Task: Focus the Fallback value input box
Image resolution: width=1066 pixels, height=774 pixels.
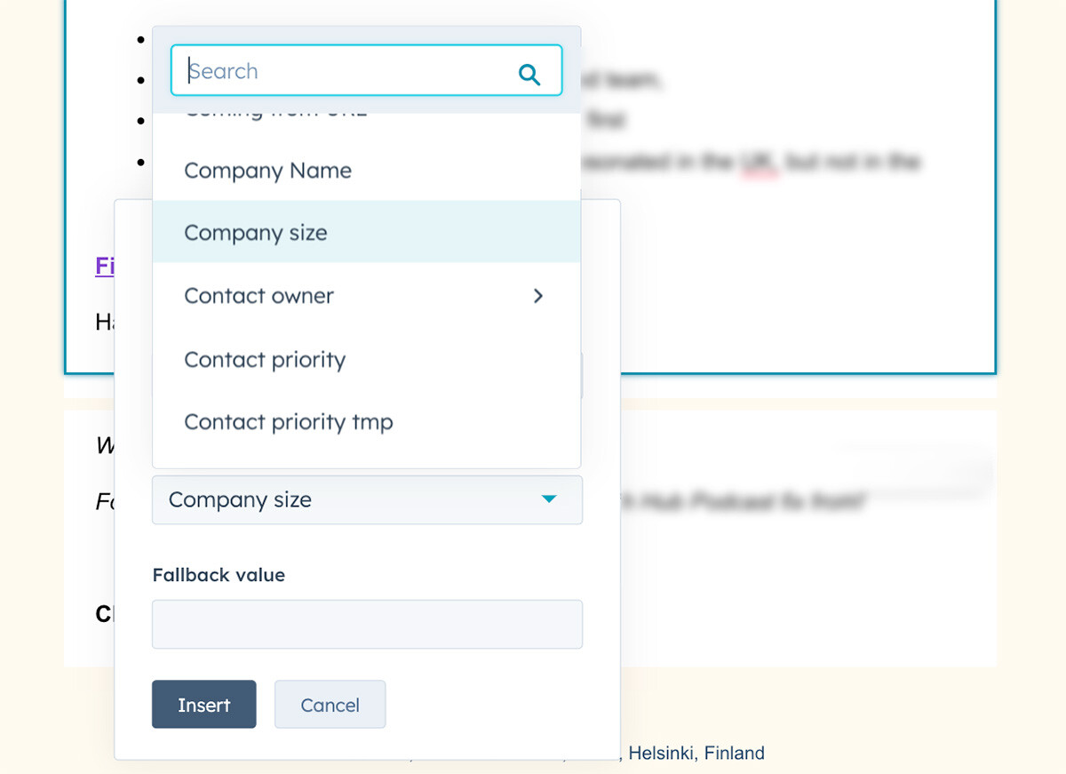Action: point(367,624)
